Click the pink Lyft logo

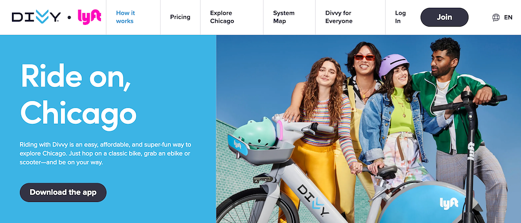90,17
